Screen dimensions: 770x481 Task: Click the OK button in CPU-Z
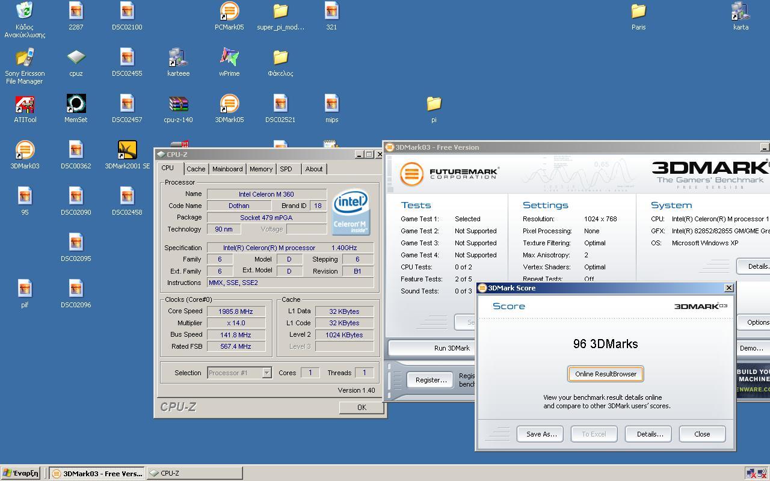coord(362,407)
